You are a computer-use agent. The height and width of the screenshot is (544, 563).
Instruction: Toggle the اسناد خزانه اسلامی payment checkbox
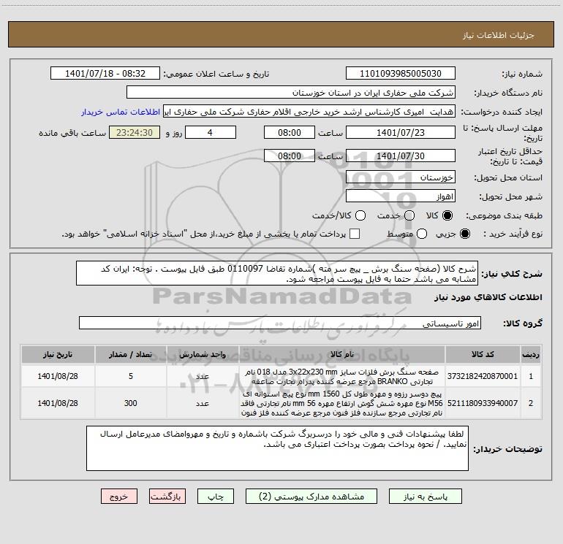click(x=355, y=234)
